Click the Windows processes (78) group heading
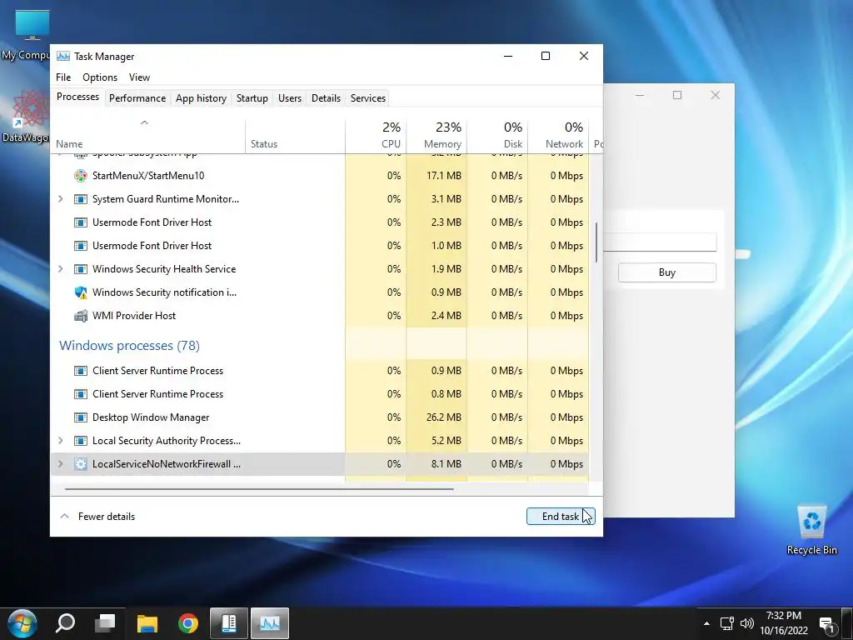Viewport: 853px width, 640px height. coord(129,346)
